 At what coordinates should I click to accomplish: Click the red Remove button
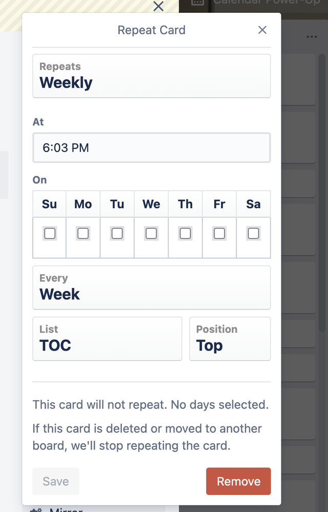coord(238,481)
